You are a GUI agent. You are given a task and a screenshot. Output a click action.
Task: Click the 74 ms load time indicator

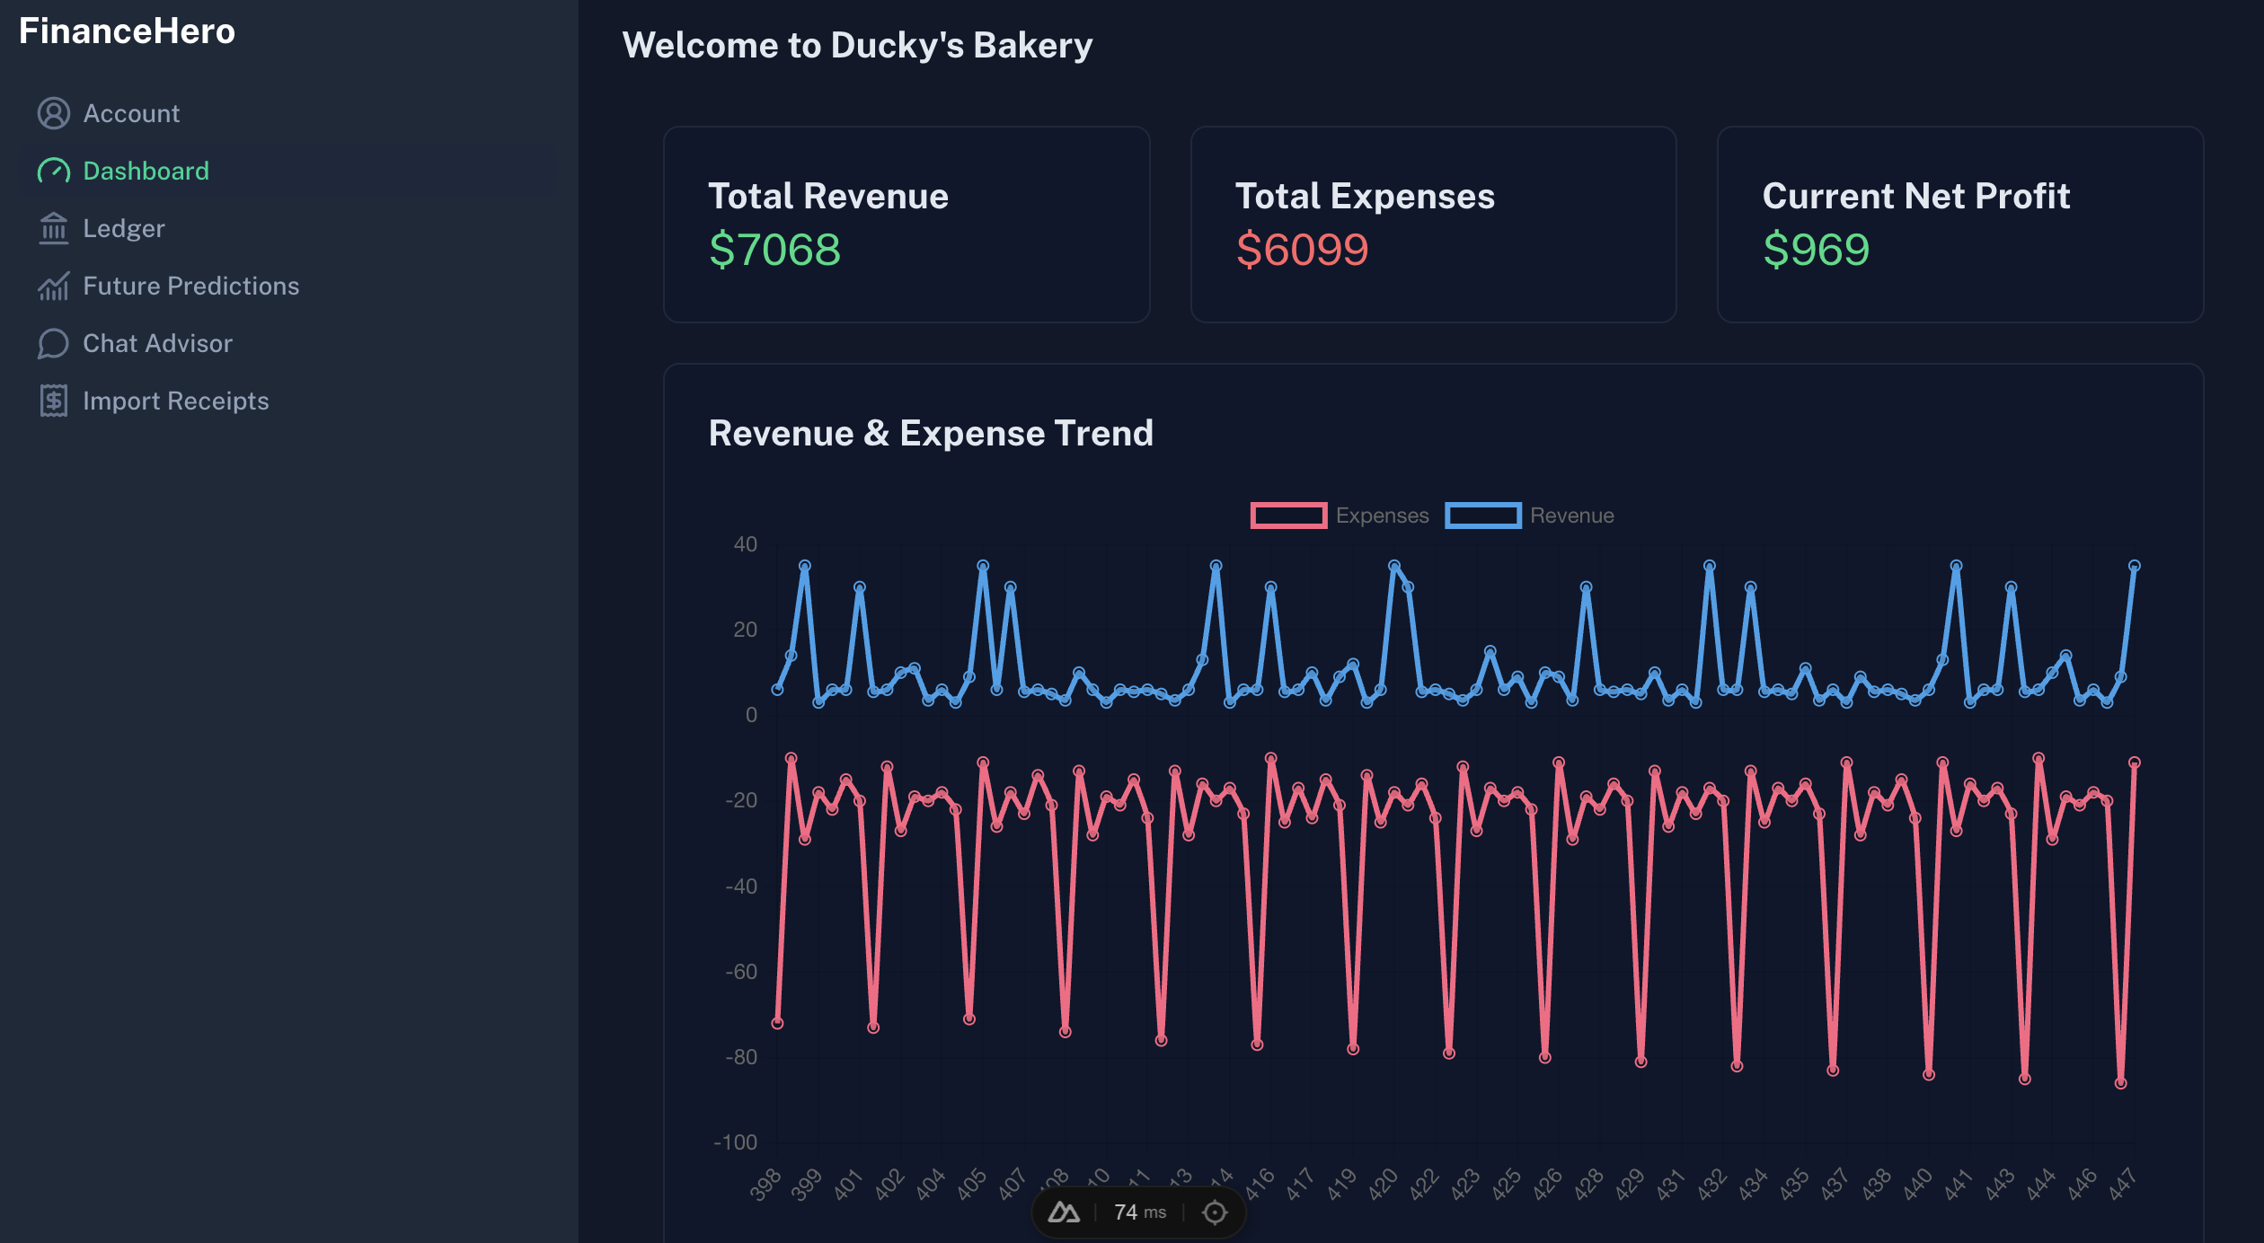coord(1139,1212)
